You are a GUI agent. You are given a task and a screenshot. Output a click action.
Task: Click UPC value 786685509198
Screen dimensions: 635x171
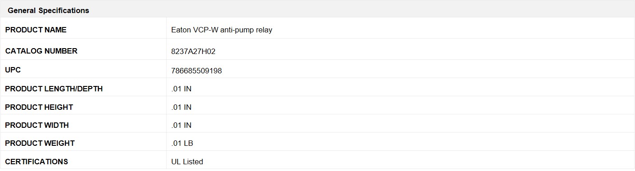pyautogui.click(x=196, y=71)
